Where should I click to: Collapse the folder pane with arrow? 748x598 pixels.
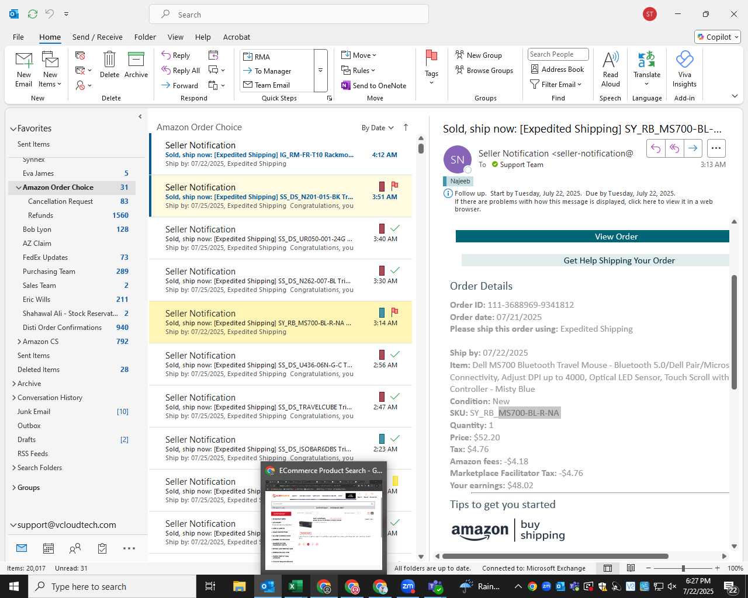click(140, 117)
